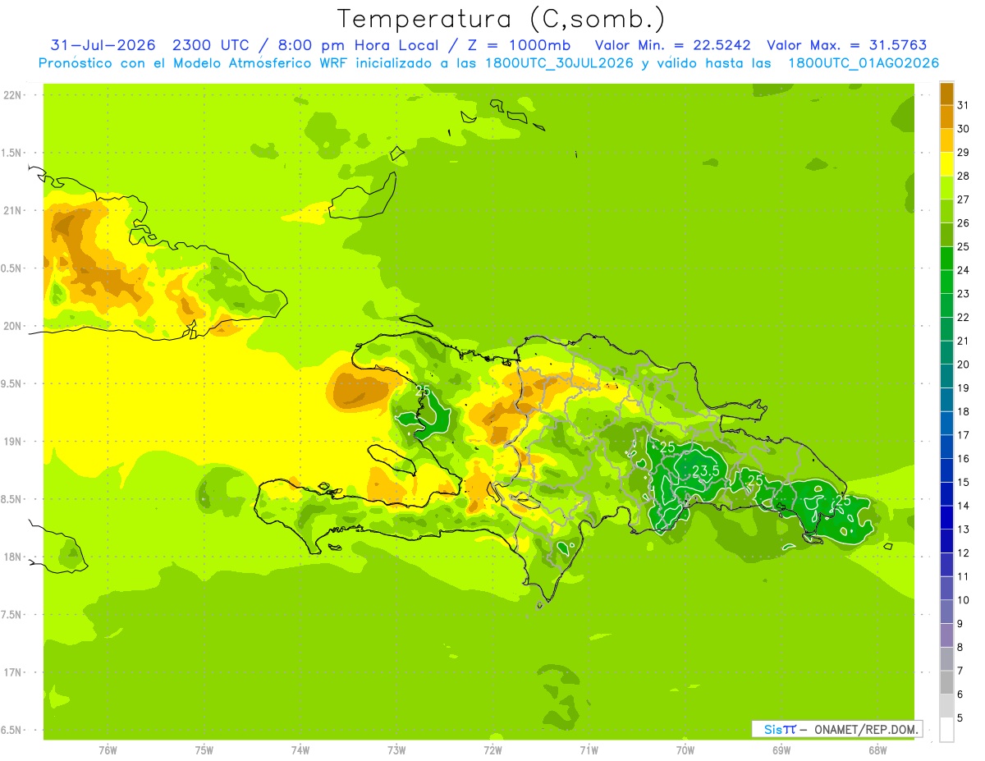Click the "71W" longitude label
The image size is (985, 761).
589,750
